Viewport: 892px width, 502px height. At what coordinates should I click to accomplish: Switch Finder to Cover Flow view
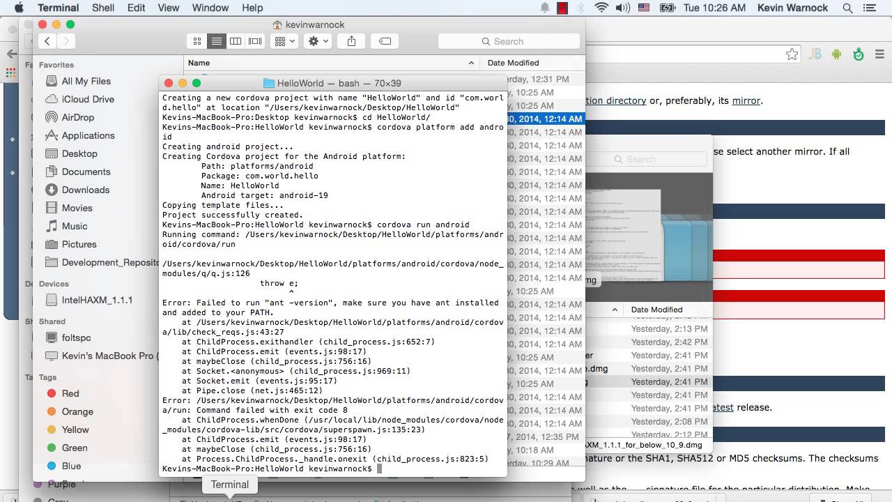[255, 41]
